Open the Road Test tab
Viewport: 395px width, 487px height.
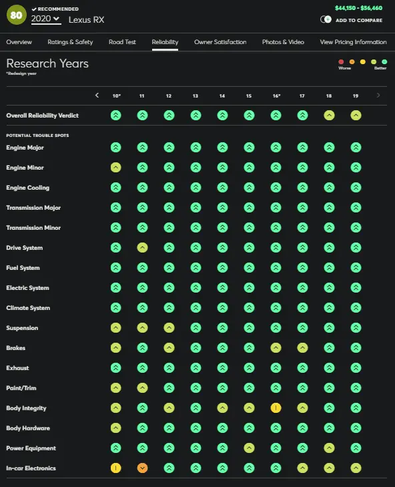click(122, 42)
